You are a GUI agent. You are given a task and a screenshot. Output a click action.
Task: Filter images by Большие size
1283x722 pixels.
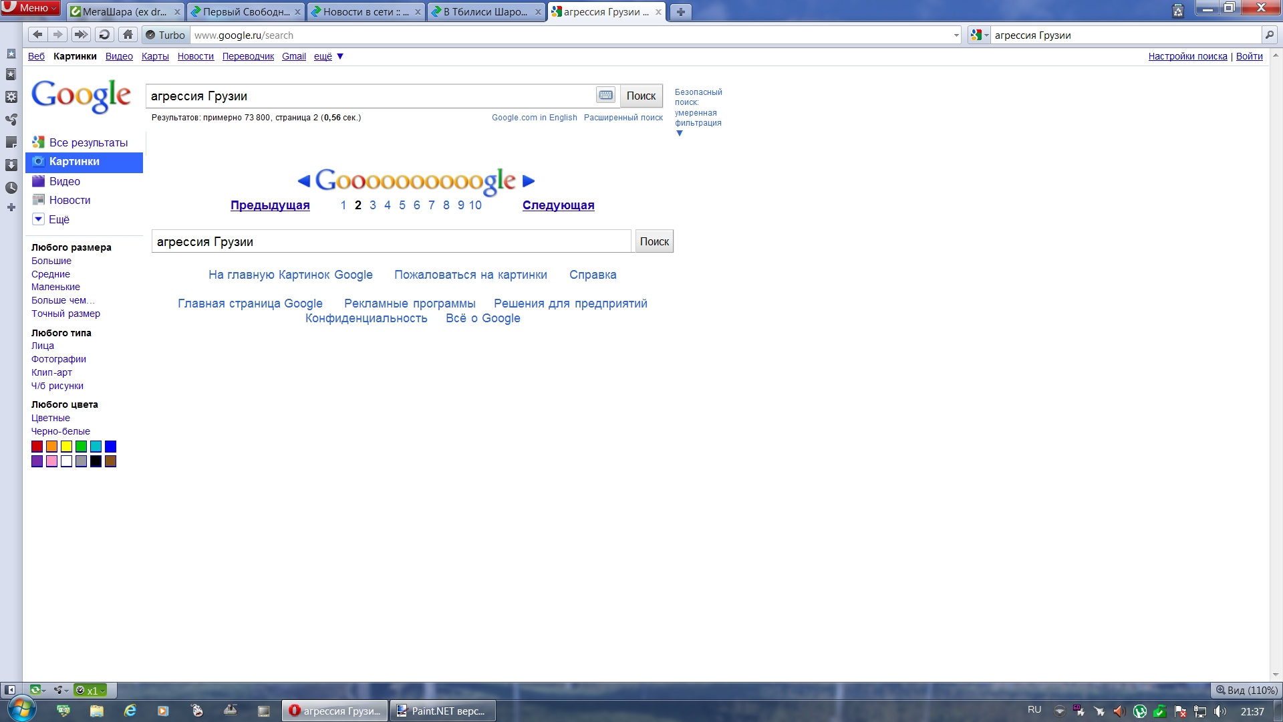pos(51,261)
